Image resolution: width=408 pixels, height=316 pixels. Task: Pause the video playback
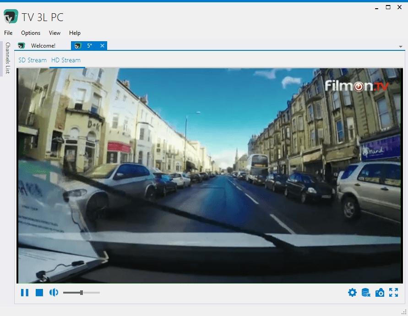(x=25, y=293)
